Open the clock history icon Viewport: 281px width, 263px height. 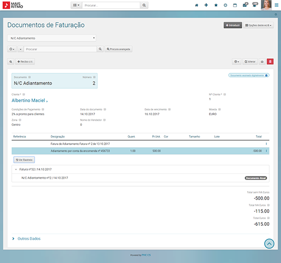coord(225,6)
